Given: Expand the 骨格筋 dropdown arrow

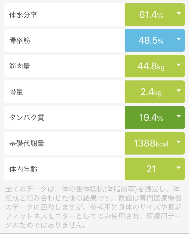Looking at the screenshot, I should pos(178,39).
